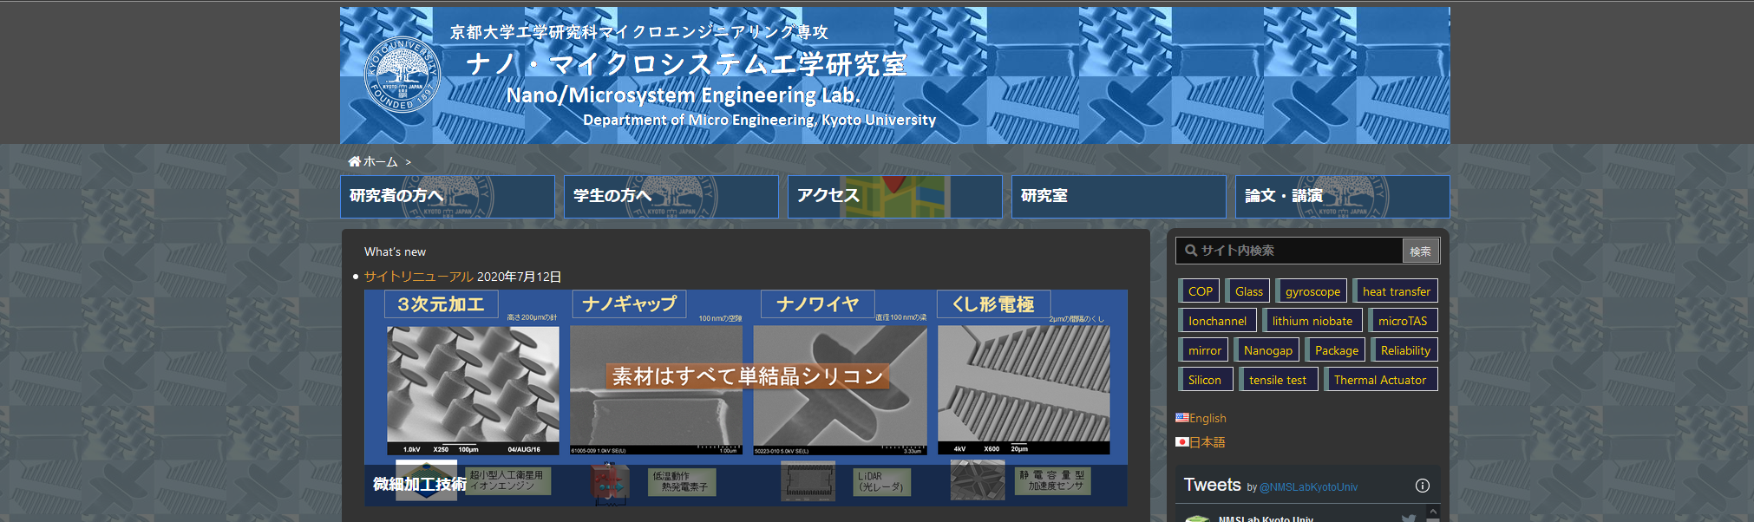The width and height of the screenshot is (1754, 522).
Task: Open the 研究者の方へ menu
Action: 448,197
